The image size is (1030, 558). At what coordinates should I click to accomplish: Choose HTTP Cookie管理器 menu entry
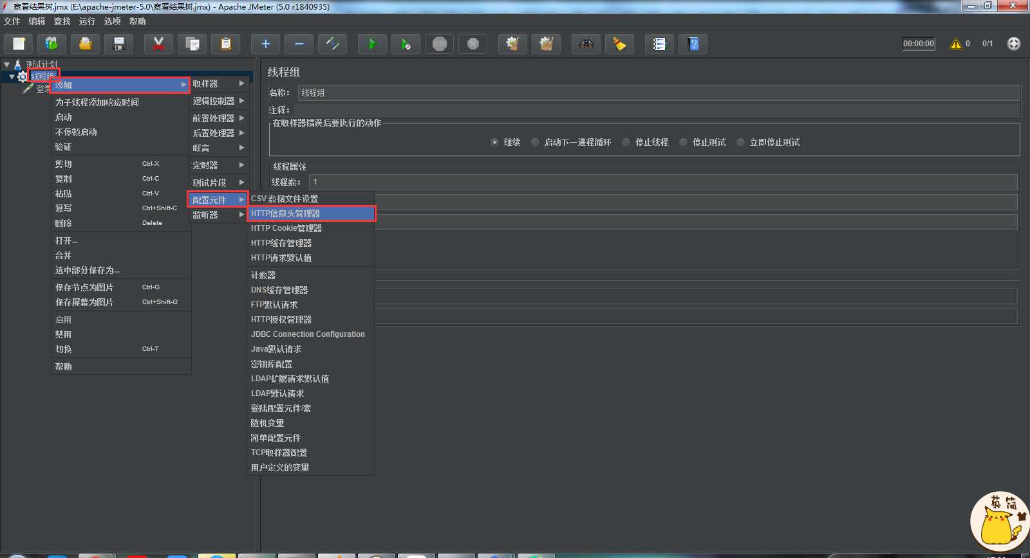(311, 228)
